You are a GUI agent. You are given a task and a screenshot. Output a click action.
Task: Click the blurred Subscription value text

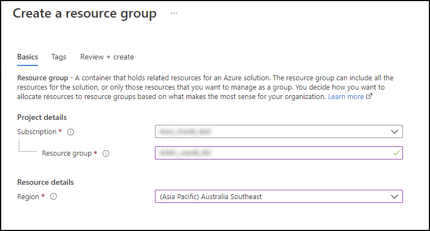pyautogui.click(x=185, y=131)
